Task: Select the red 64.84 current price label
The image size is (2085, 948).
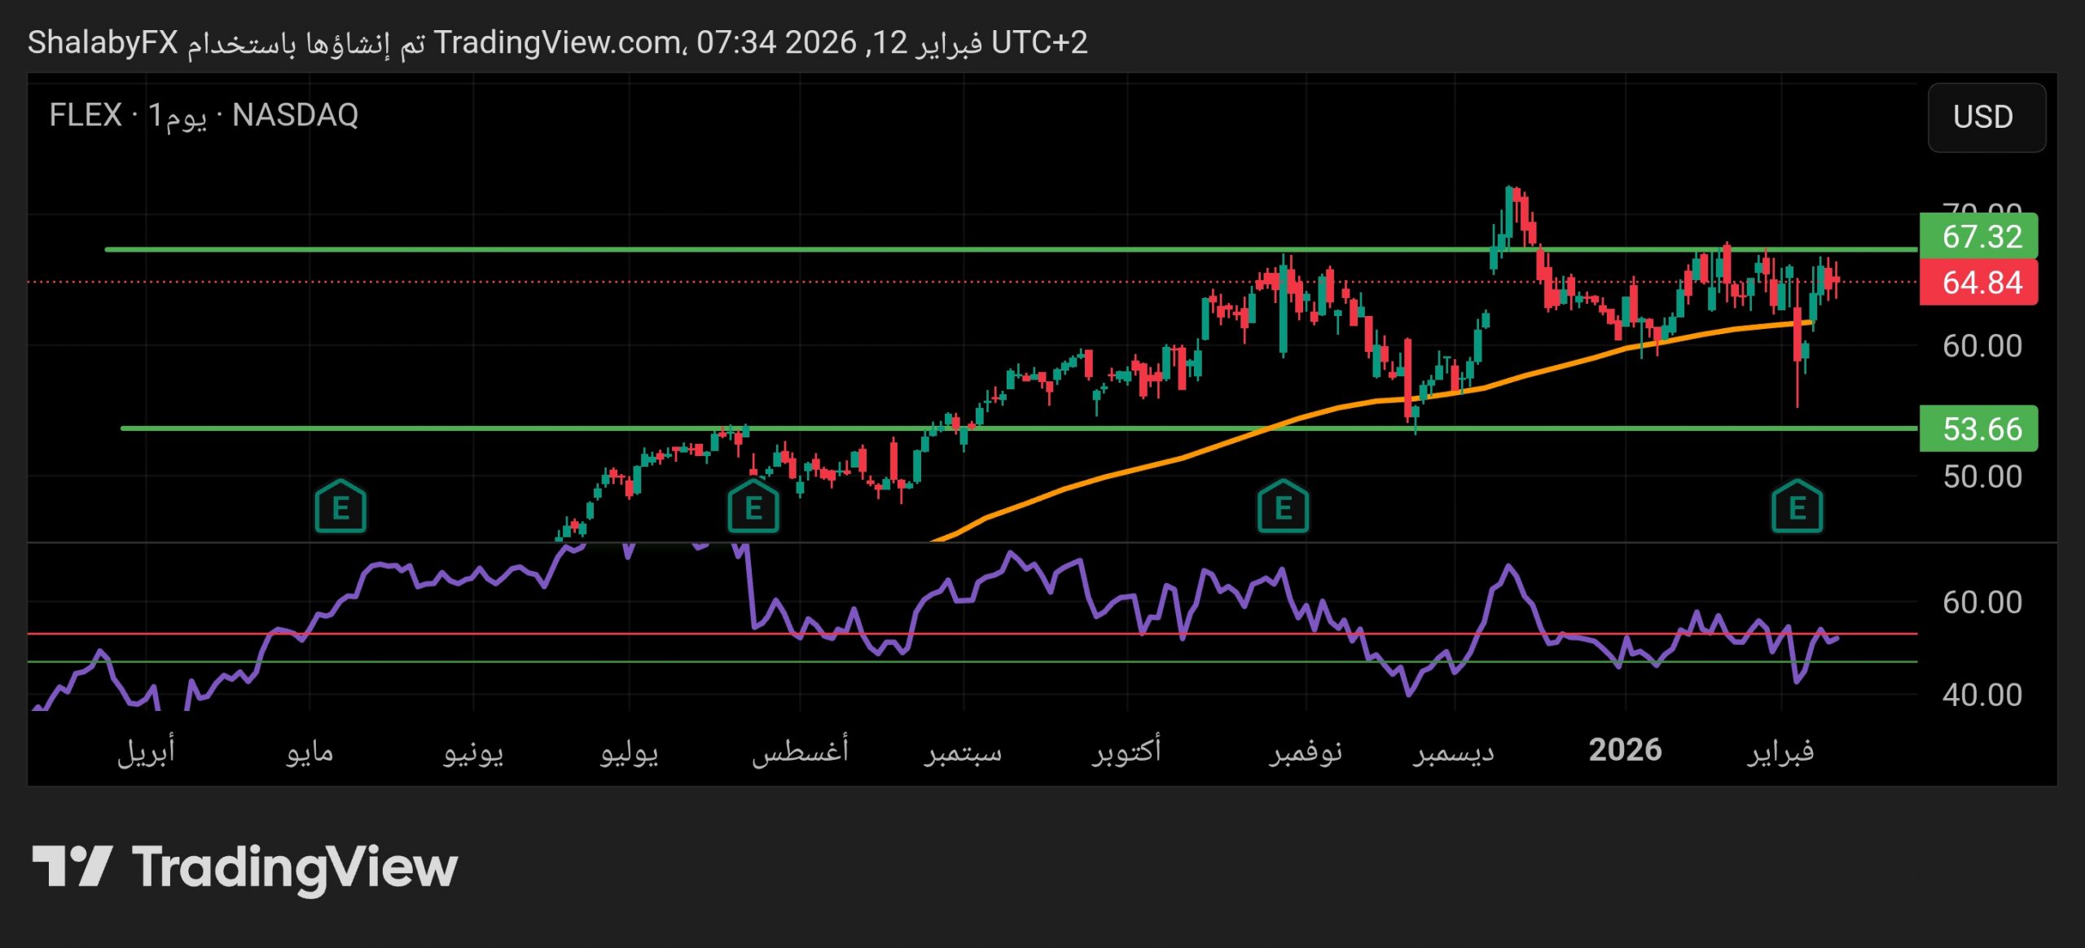Action: point(1979,283)
